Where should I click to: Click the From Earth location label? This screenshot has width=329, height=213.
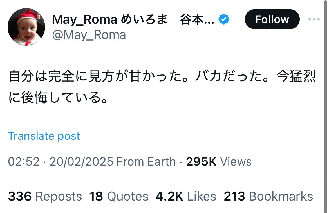pos(146,161)
